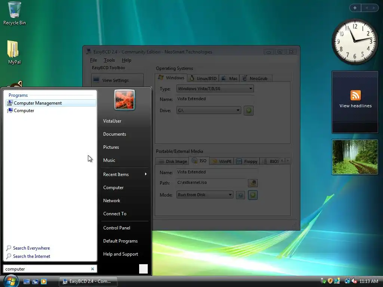Open the Mode dropdown Run from Disk
The width and height of the screenshot is (383, 287).
(205, 195)
